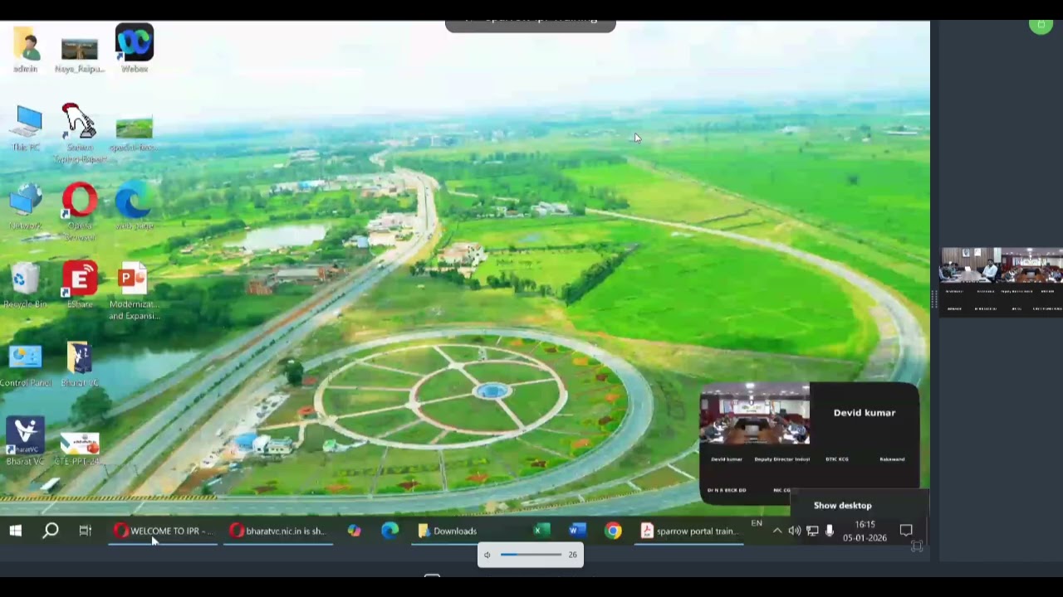Open Copilot from the taskbar
1063x597 pixels.
point(355,531)
